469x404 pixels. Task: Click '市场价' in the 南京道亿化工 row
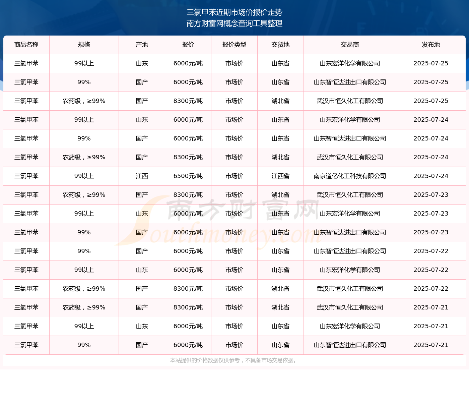point(234,176)
